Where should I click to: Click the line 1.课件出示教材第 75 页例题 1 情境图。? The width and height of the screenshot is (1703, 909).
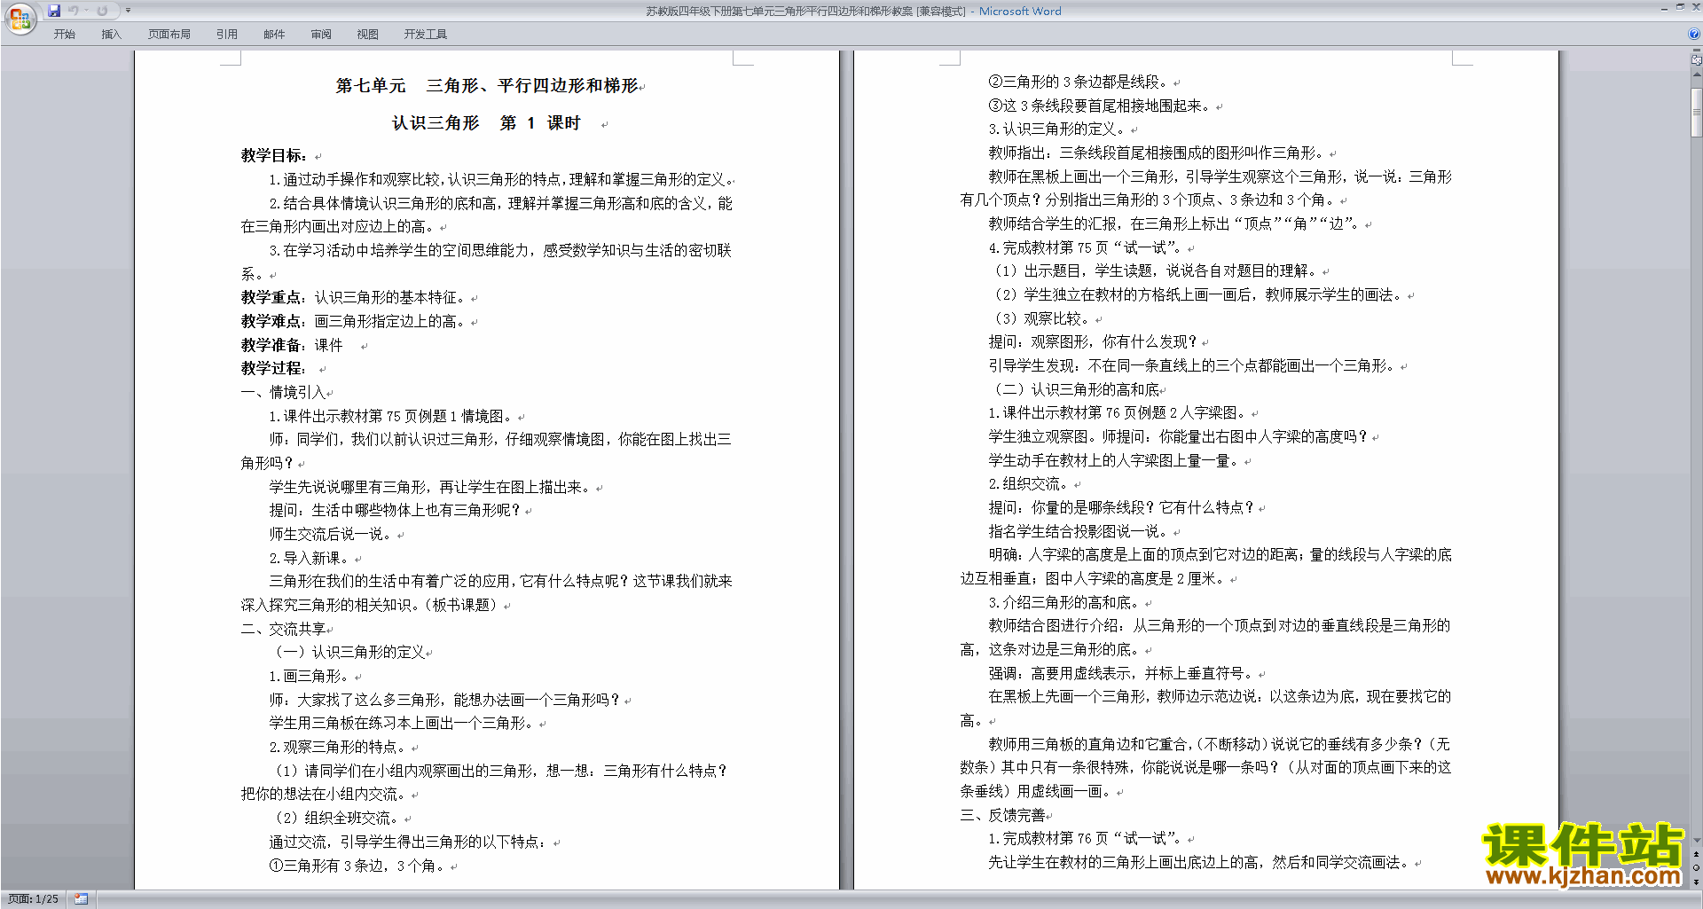click(x=392, y=416)
